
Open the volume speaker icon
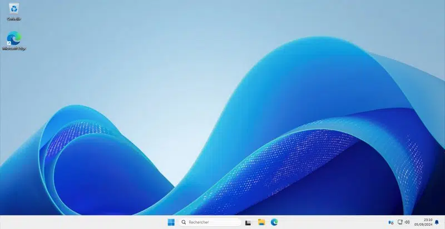407,222
